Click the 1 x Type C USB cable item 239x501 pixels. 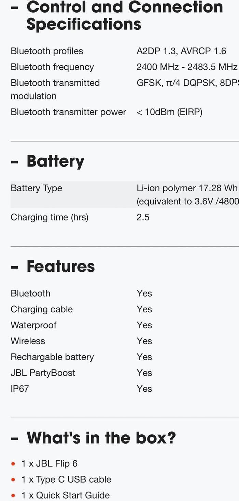(x=66, y=479)
